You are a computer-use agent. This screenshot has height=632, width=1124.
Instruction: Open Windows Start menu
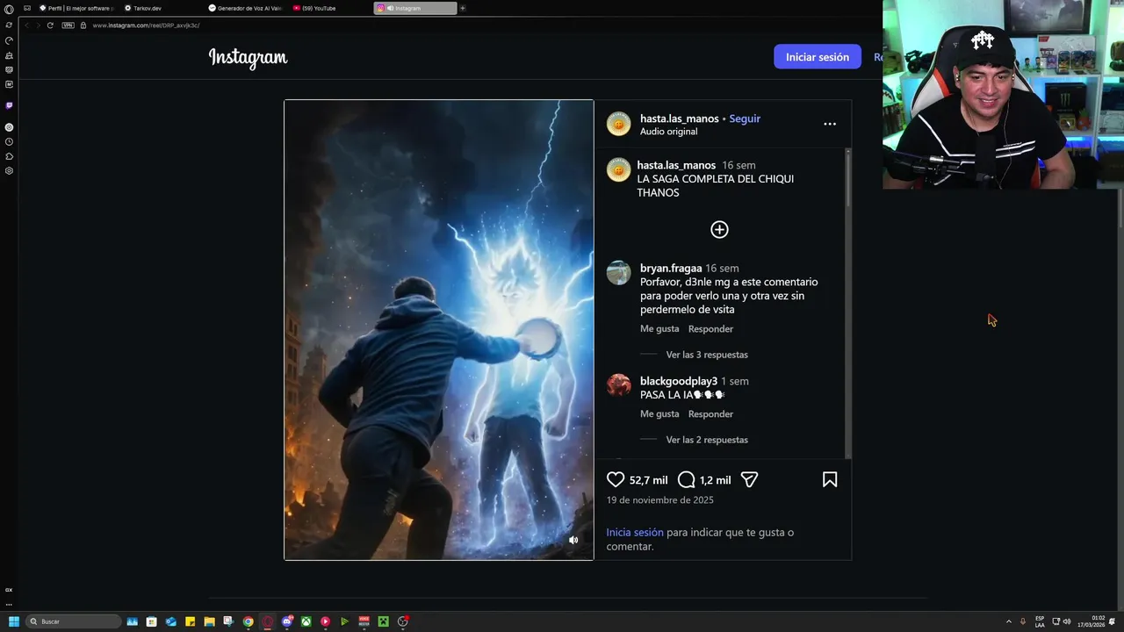point(13,621)
